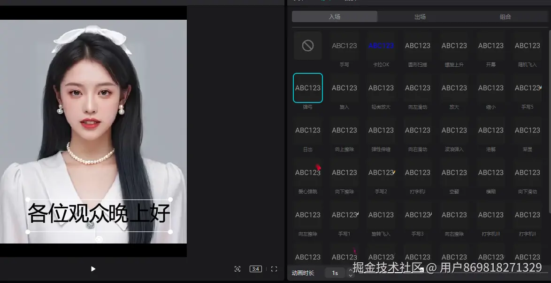Switch to the 出场 tab
This screenshot has width=551, height=283.
tap(420, 16)
